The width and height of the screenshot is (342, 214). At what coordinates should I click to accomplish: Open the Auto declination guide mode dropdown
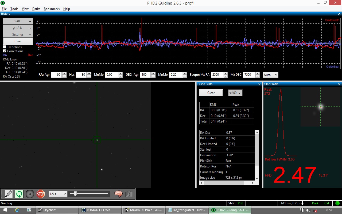(x=270, y=75)
